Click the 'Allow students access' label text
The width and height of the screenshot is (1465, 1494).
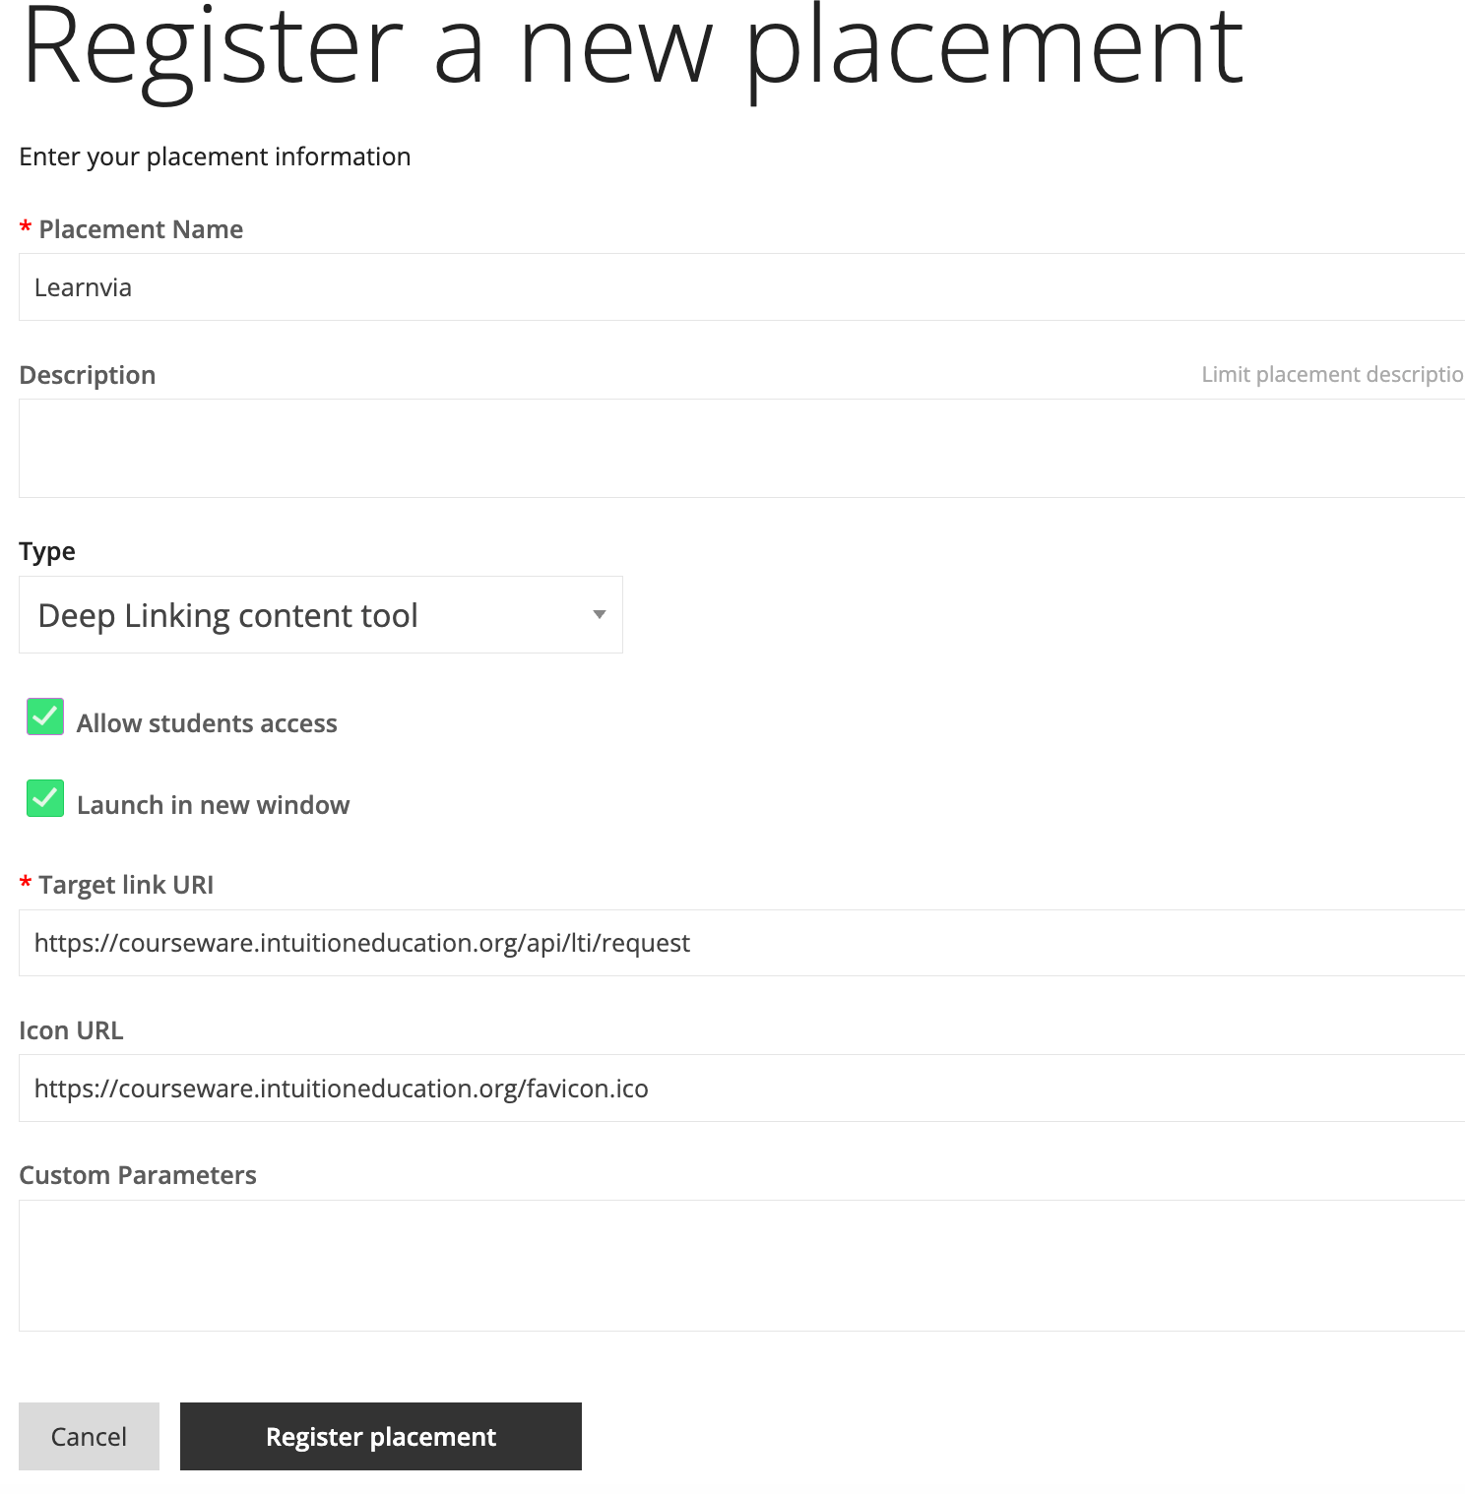(x=207, y=723)
